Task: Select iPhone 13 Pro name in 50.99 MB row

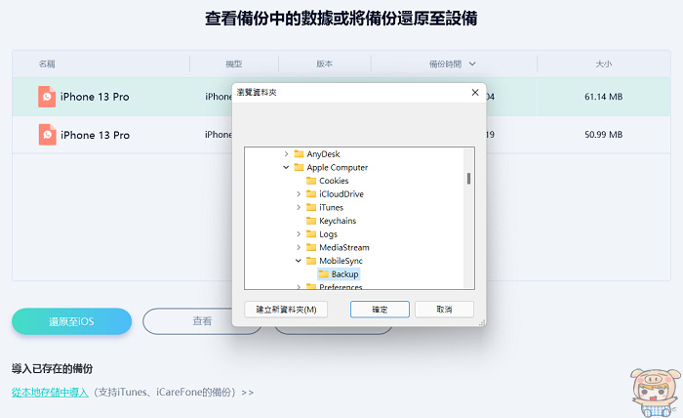Action: point(95,135)
